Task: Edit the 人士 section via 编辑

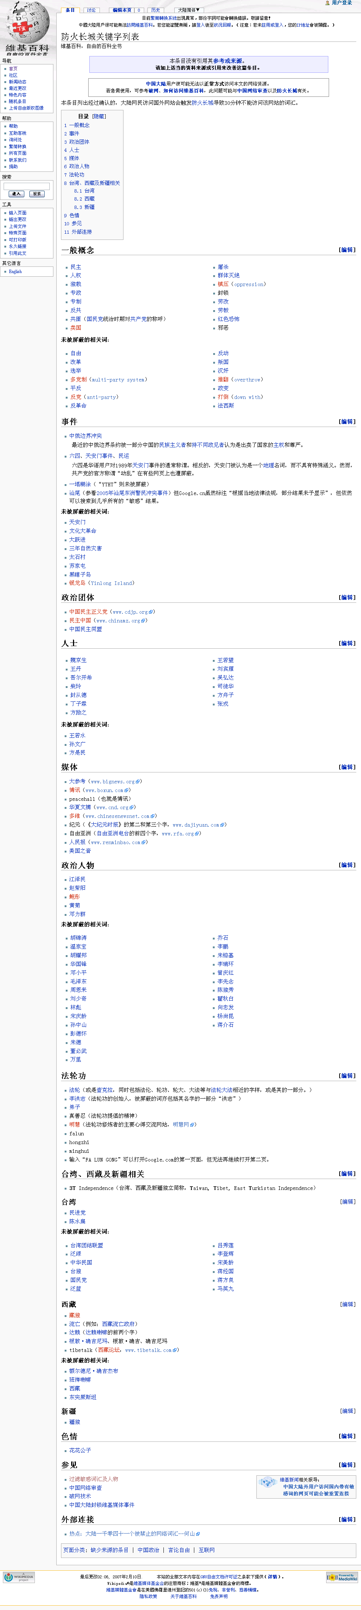Action: tap(347, 643)
